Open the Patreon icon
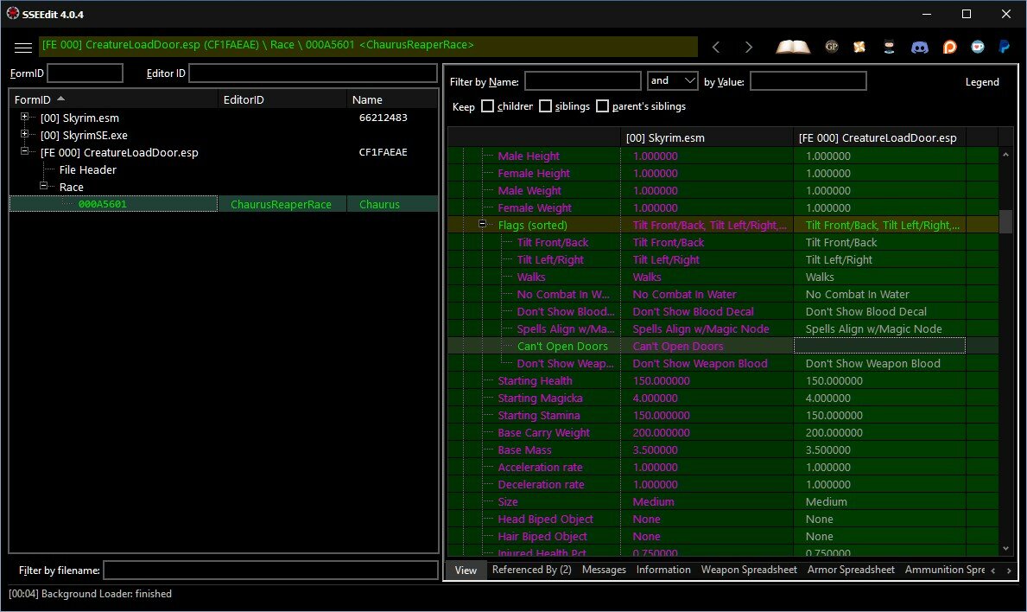The height and width of the screenshot is (612, 1027). [x=950, y=47]
